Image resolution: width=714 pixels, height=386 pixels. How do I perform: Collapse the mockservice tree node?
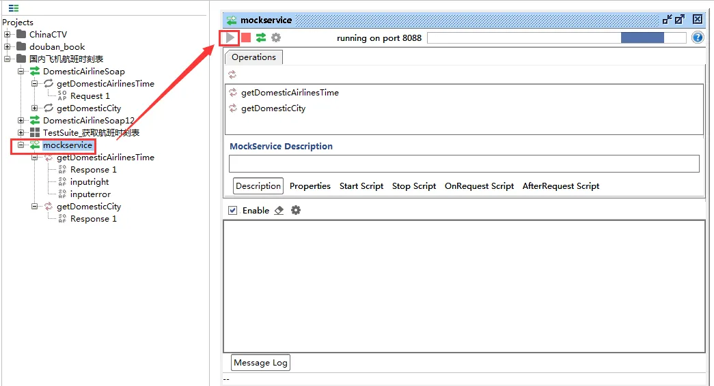click(x=21, y=145)
